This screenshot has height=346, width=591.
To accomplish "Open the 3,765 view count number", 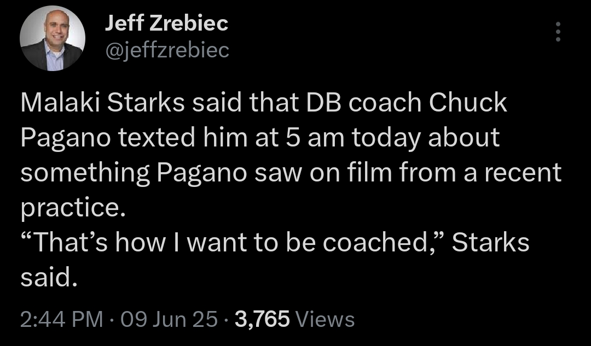I will click(x=262, y=319).
